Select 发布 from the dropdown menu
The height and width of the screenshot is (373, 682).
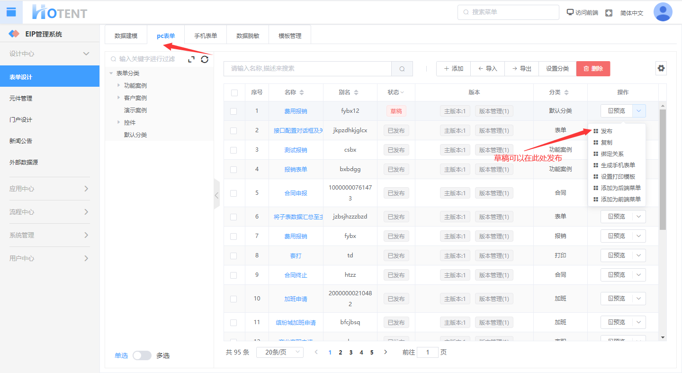[607, 131]
